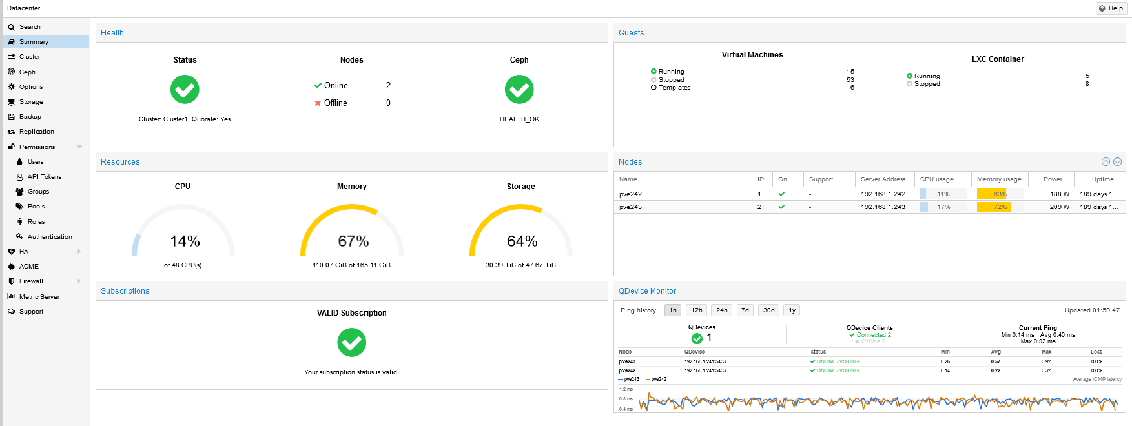The image size is (1132, 426).
Task: Click pve243 memory usage bar 72%
Action: coord(1000,207)
